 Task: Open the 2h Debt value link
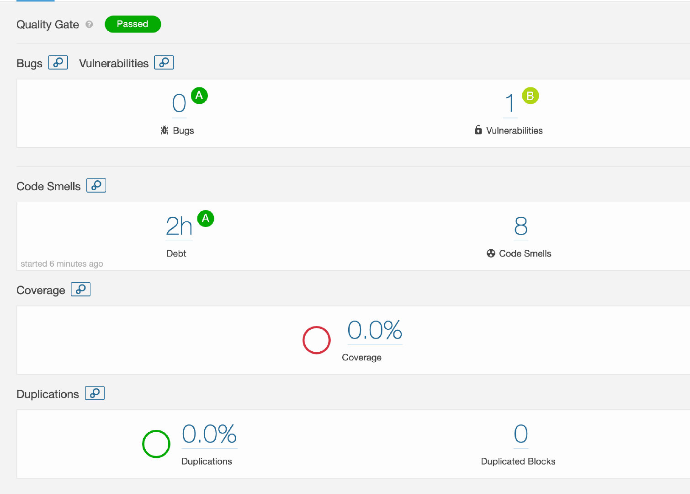(x=179, y=226)
